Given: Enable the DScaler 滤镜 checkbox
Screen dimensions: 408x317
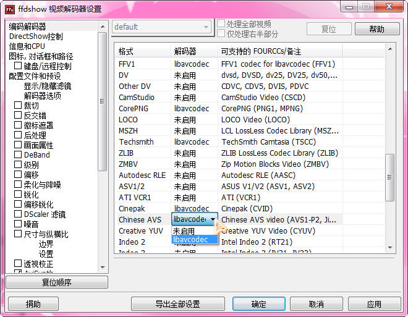Looking at the screenshot, I should (18, 214).
